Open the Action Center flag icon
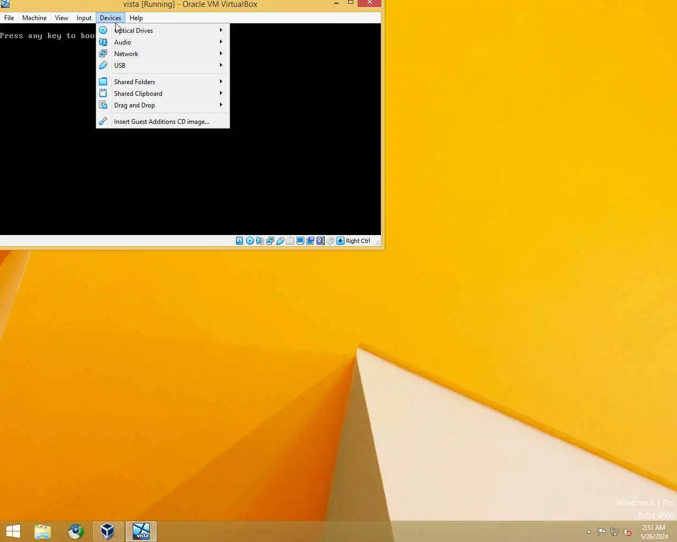 [x=602, y=532]
